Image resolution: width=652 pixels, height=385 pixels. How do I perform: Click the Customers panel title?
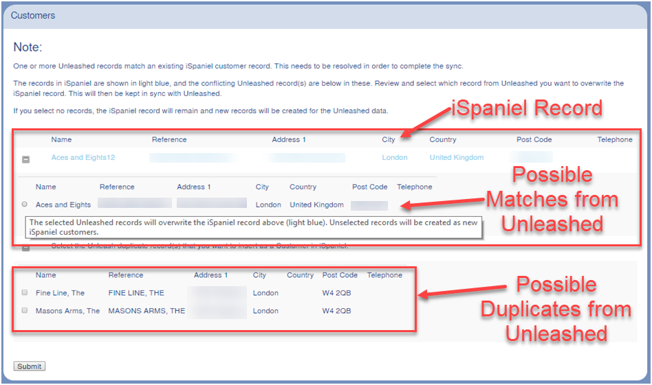pyautogui.click(x=33, y=15)
